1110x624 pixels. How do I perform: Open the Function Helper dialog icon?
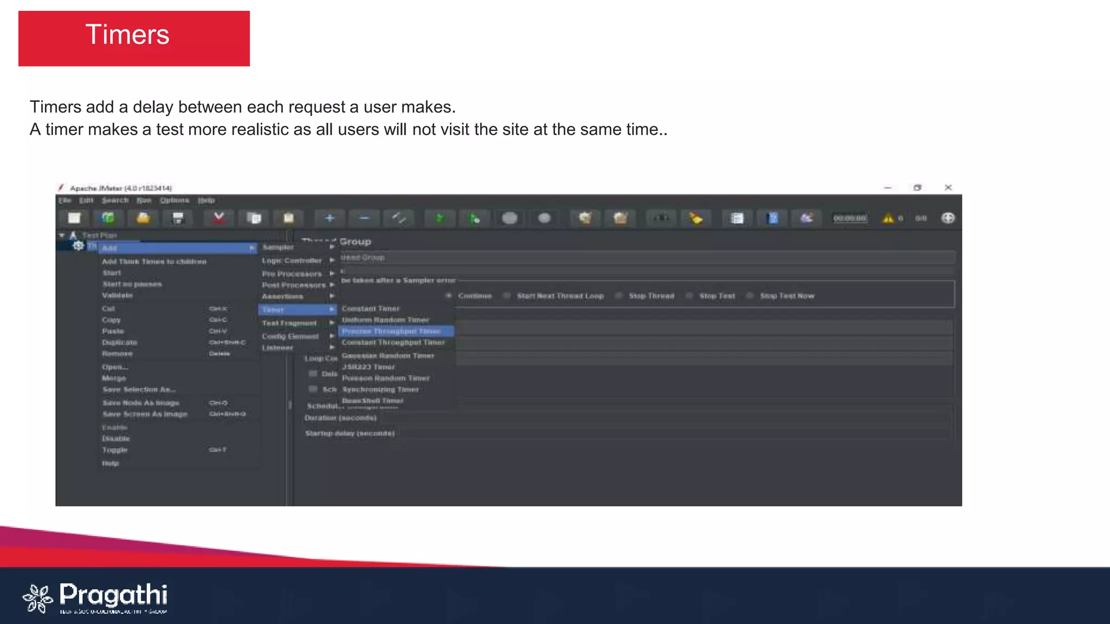pos(737,218)
